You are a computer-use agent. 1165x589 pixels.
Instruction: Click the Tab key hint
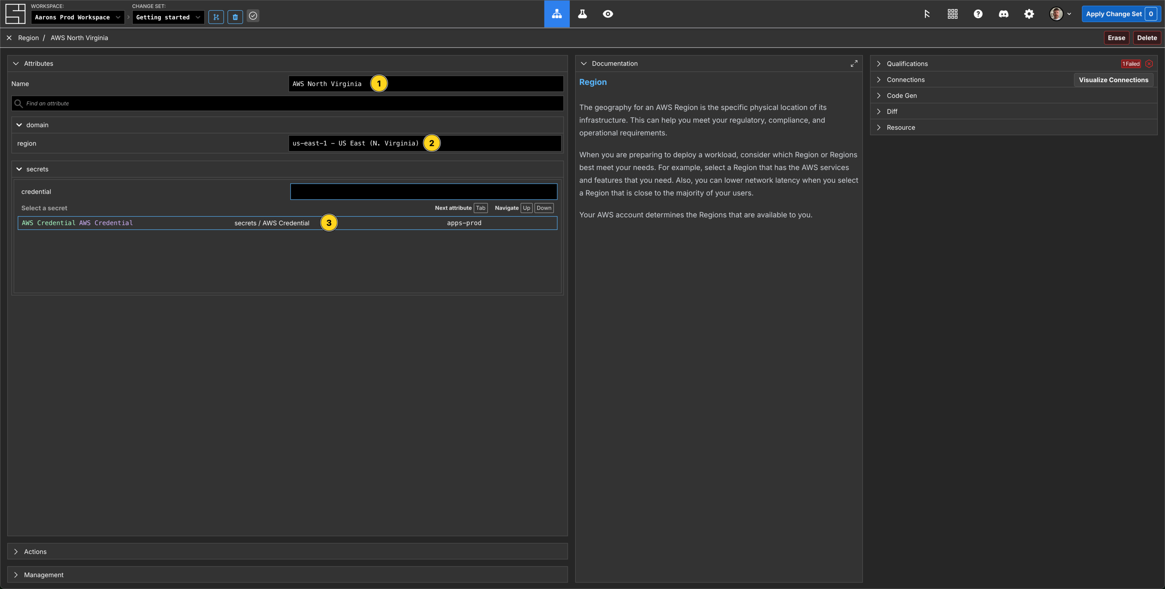[x=480, y=208]
